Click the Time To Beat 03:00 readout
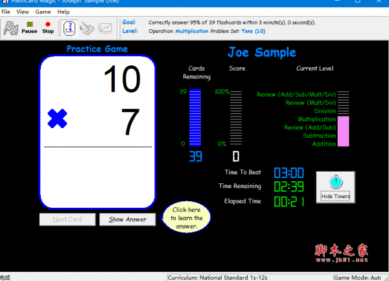 point(289,173)
